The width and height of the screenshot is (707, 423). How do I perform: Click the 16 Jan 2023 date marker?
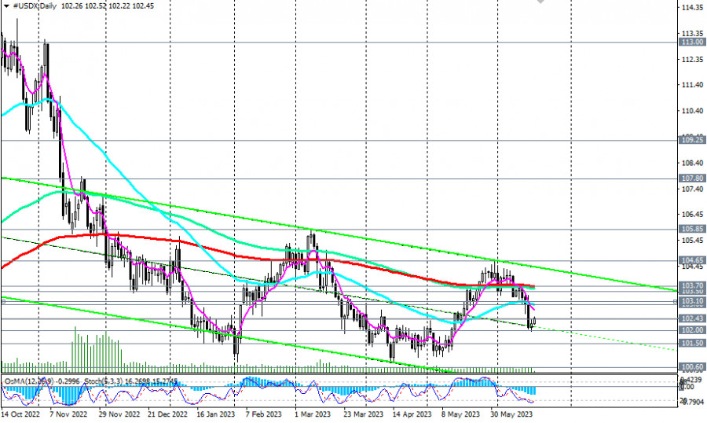tap(216, 414)
